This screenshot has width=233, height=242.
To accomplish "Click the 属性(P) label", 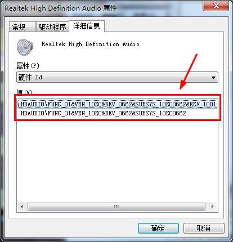I will click(28, 66).
